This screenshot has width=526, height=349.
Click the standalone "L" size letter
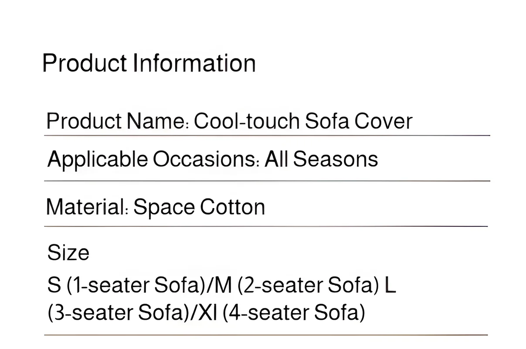(x=390, y=286)
